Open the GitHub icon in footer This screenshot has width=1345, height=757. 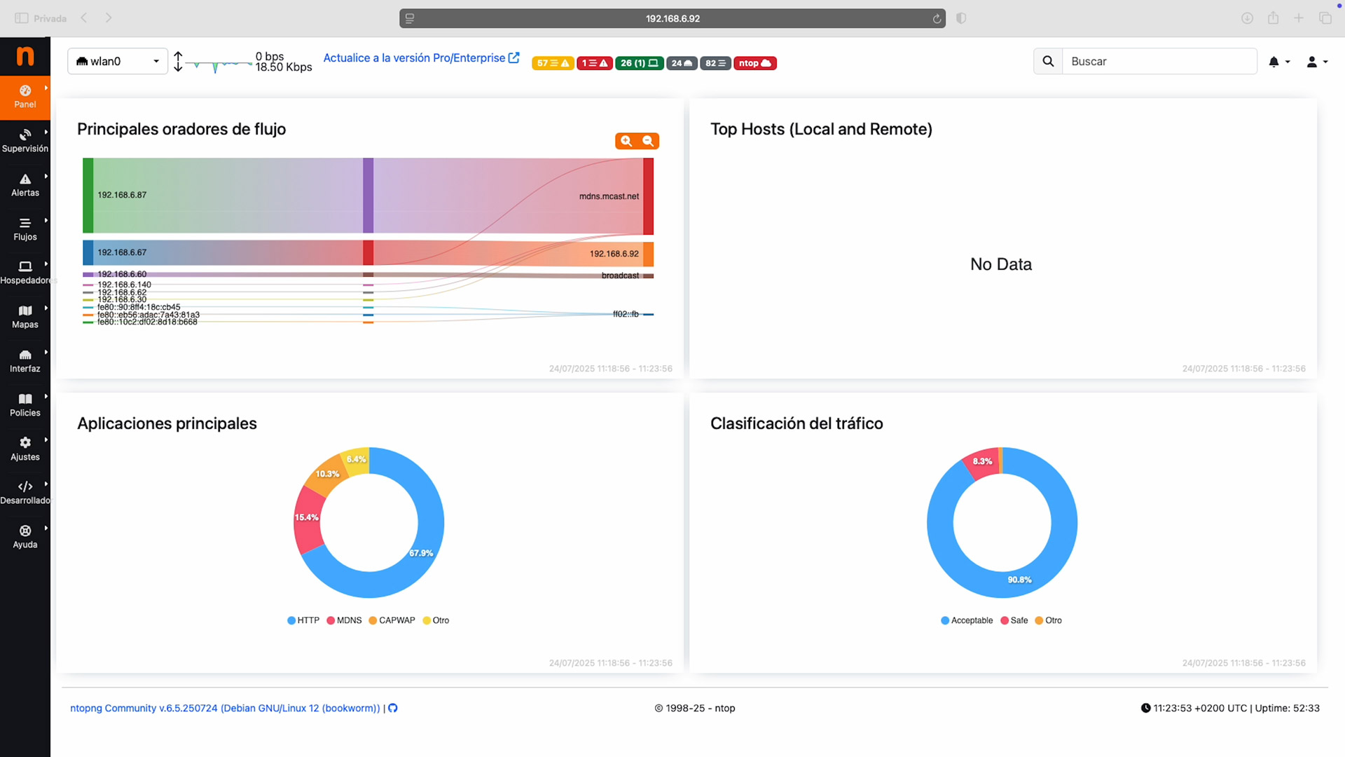pos(393,708)
